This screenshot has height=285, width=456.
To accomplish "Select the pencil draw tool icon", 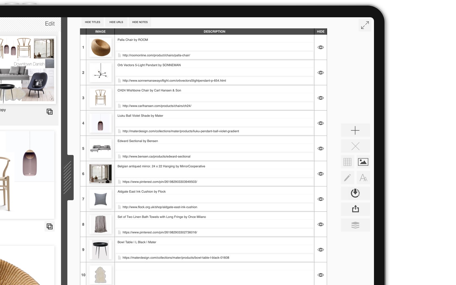I will click(x=347, y=178).
